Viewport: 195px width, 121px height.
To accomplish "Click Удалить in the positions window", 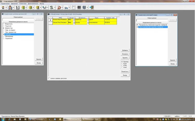I will 39,59.
